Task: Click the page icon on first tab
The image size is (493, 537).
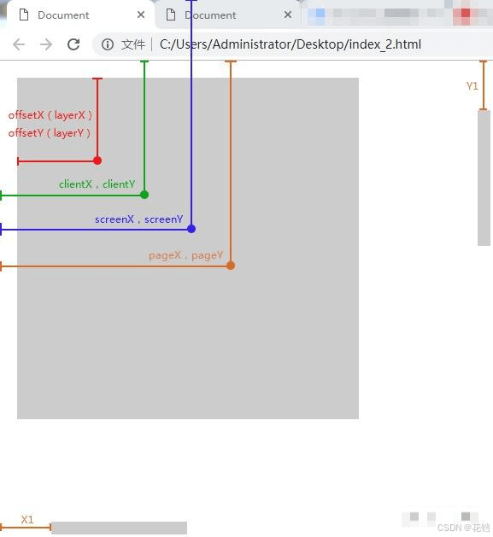Action: [x=24, y=15]
